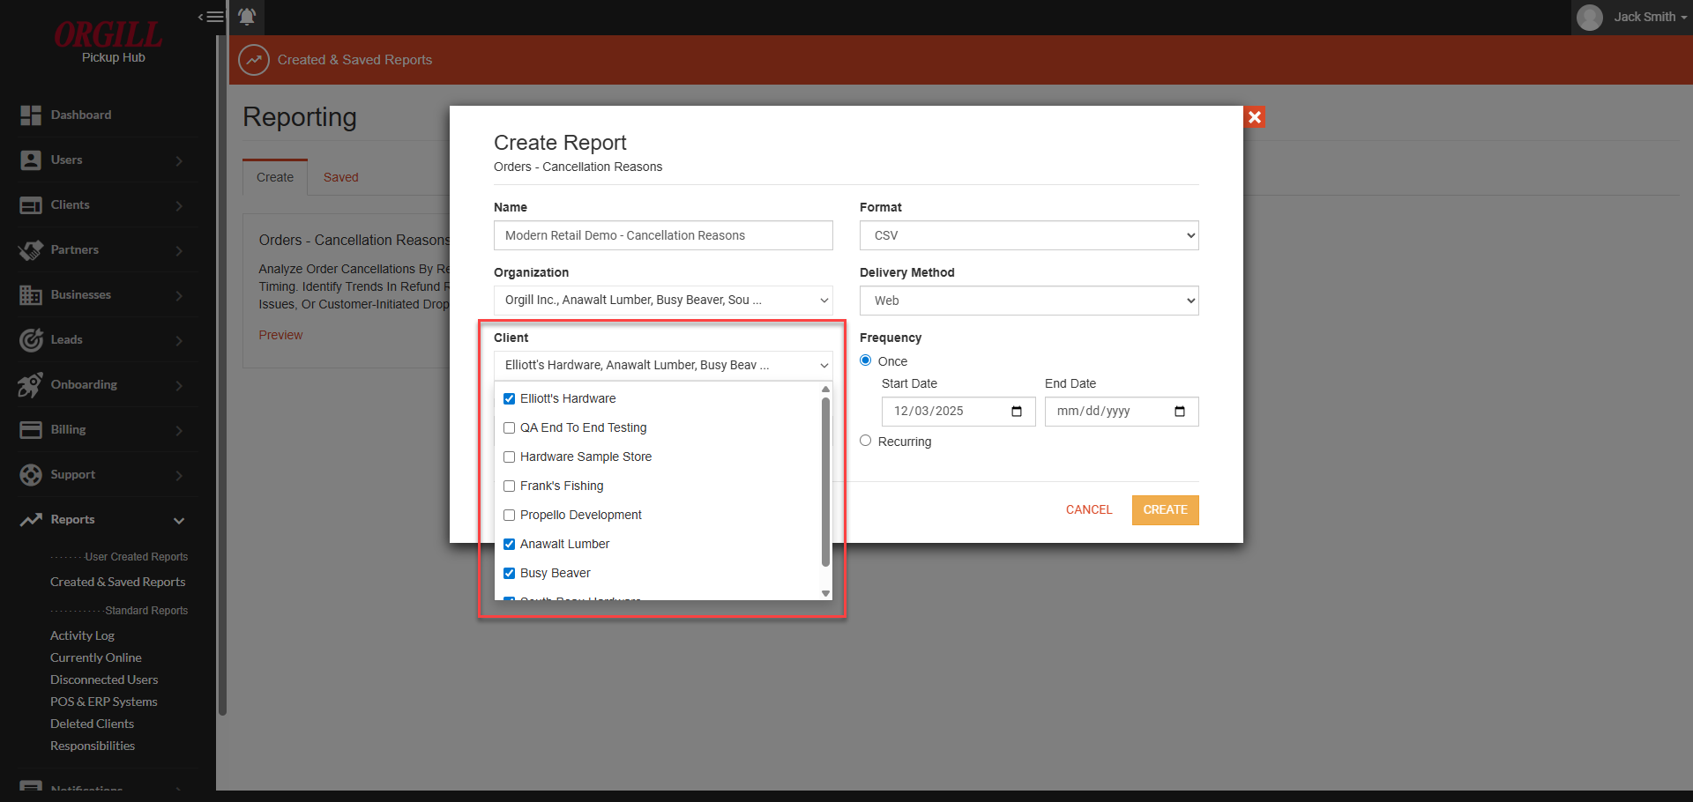Open the Organization dropdown
Image resolution: width=1693 pixels, height=802 pixels.
point(663,301)
